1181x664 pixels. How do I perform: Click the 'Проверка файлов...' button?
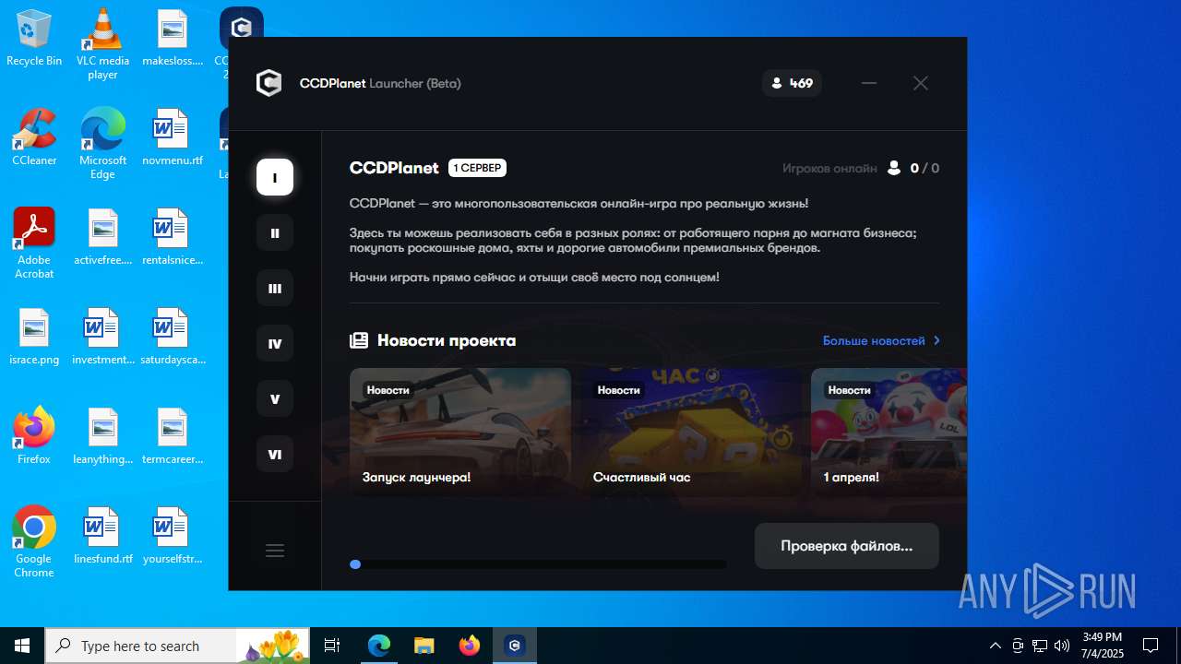pos(847,546)
